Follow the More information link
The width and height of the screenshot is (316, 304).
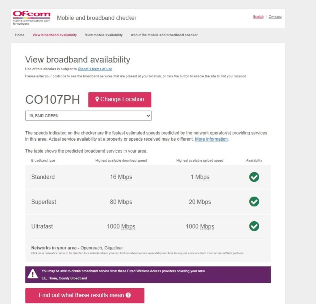pyautogui.click(x=211, y=139)
